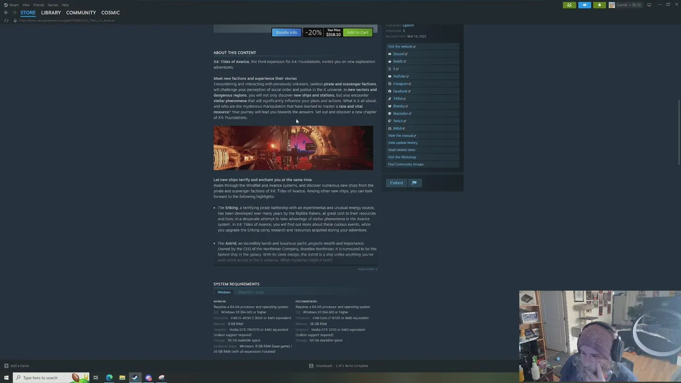The height and width of the screenshot is (383, 681).
Task: Click the franchise X link
Action: coord(404,31)
